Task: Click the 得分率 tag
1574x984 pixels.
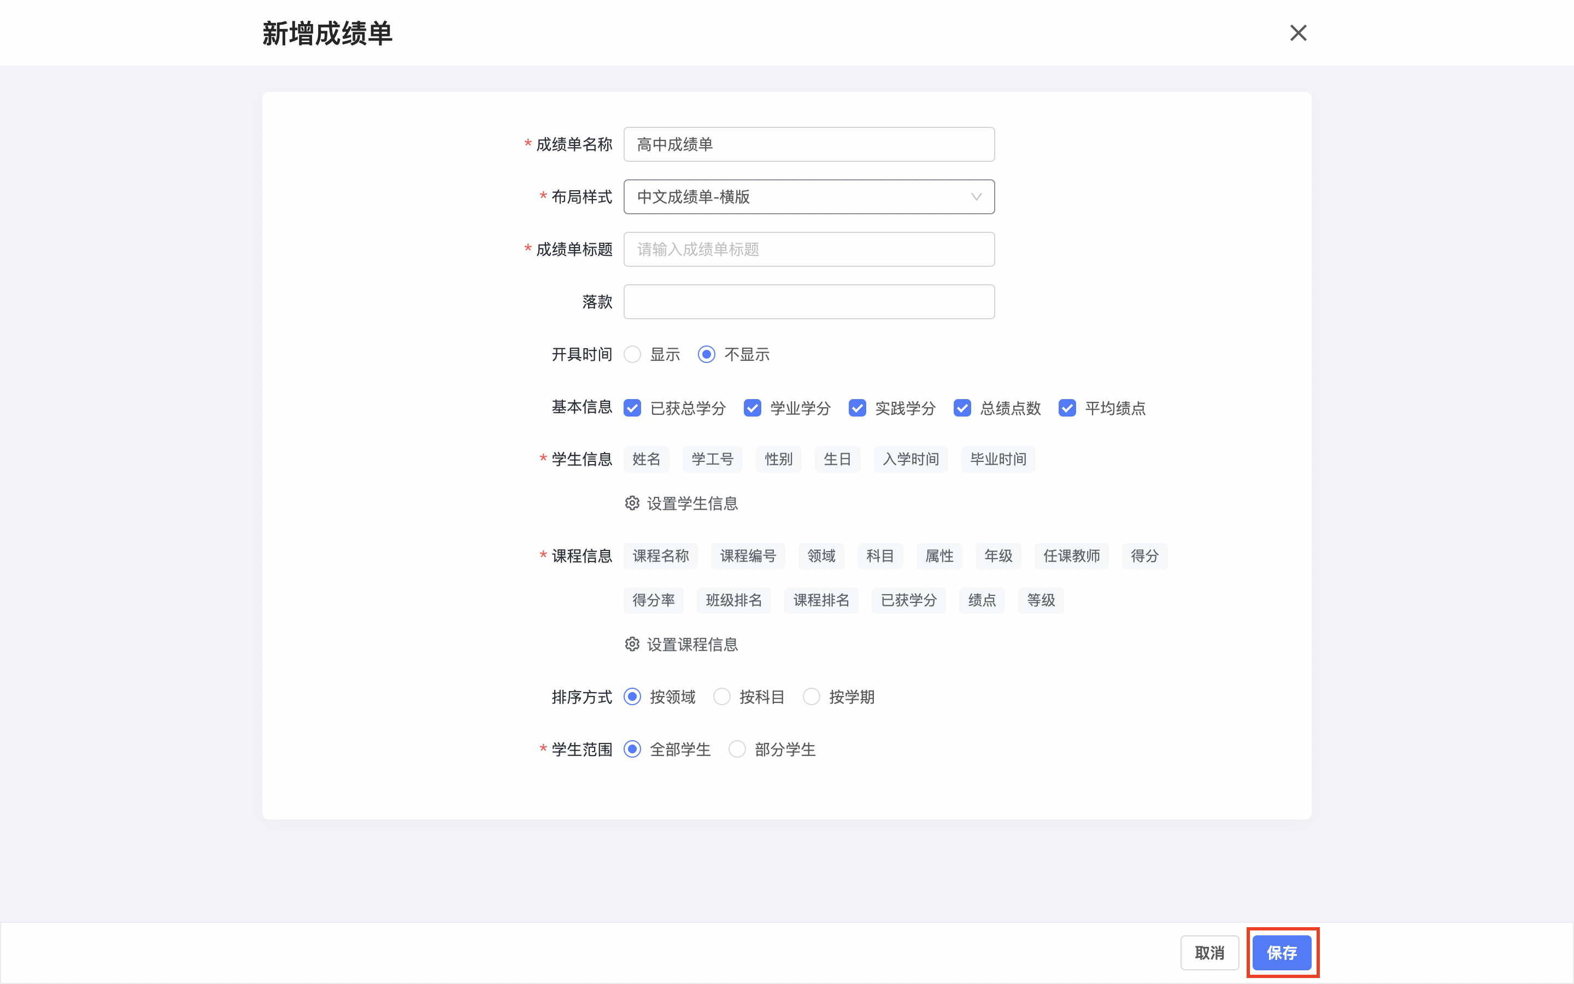Action: (654, 601)
